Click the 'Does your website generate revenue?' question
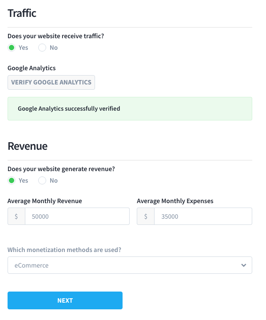 click(x=61, y=169)
